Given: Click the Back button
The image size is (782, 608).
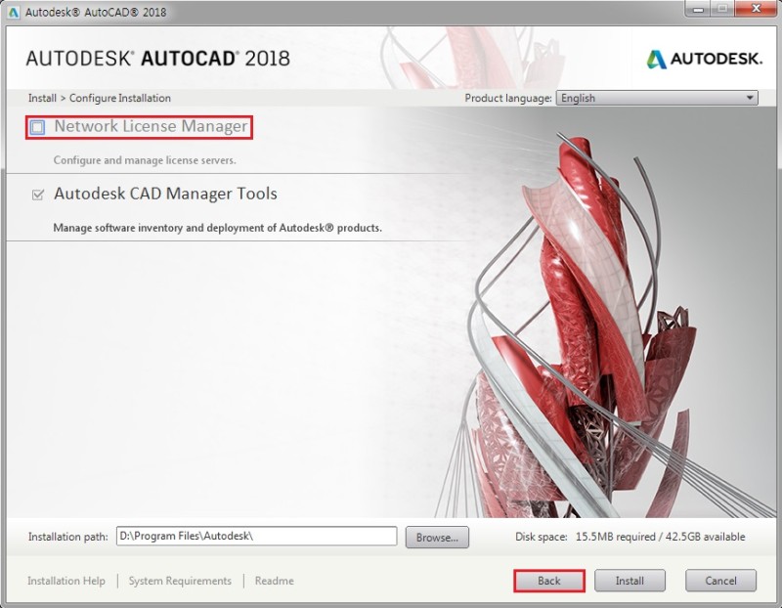Looking at the screenshot, I should [549, 581].
